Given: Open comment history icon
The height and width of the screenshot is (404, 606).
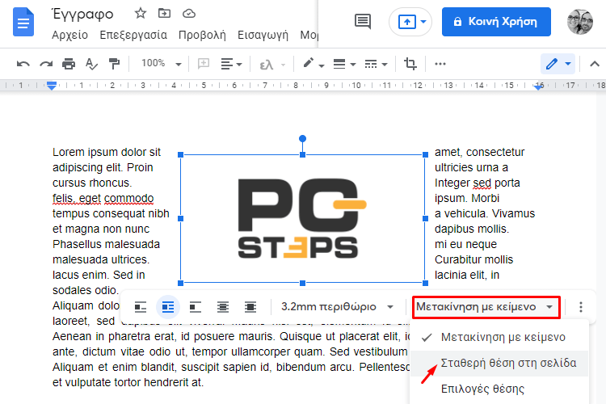Looking at the screenshot, I should pyautogui.click(x=363, y=22).
